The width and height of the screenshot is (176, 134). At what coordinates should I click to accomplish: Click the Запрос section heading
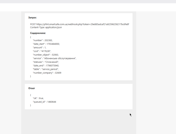[32, 18]
